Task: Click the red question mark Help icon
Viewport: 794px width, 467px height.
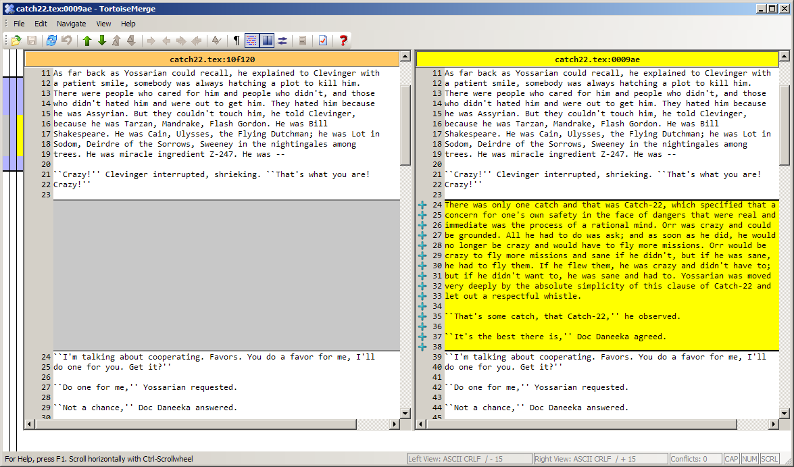Action: [343, 41]
